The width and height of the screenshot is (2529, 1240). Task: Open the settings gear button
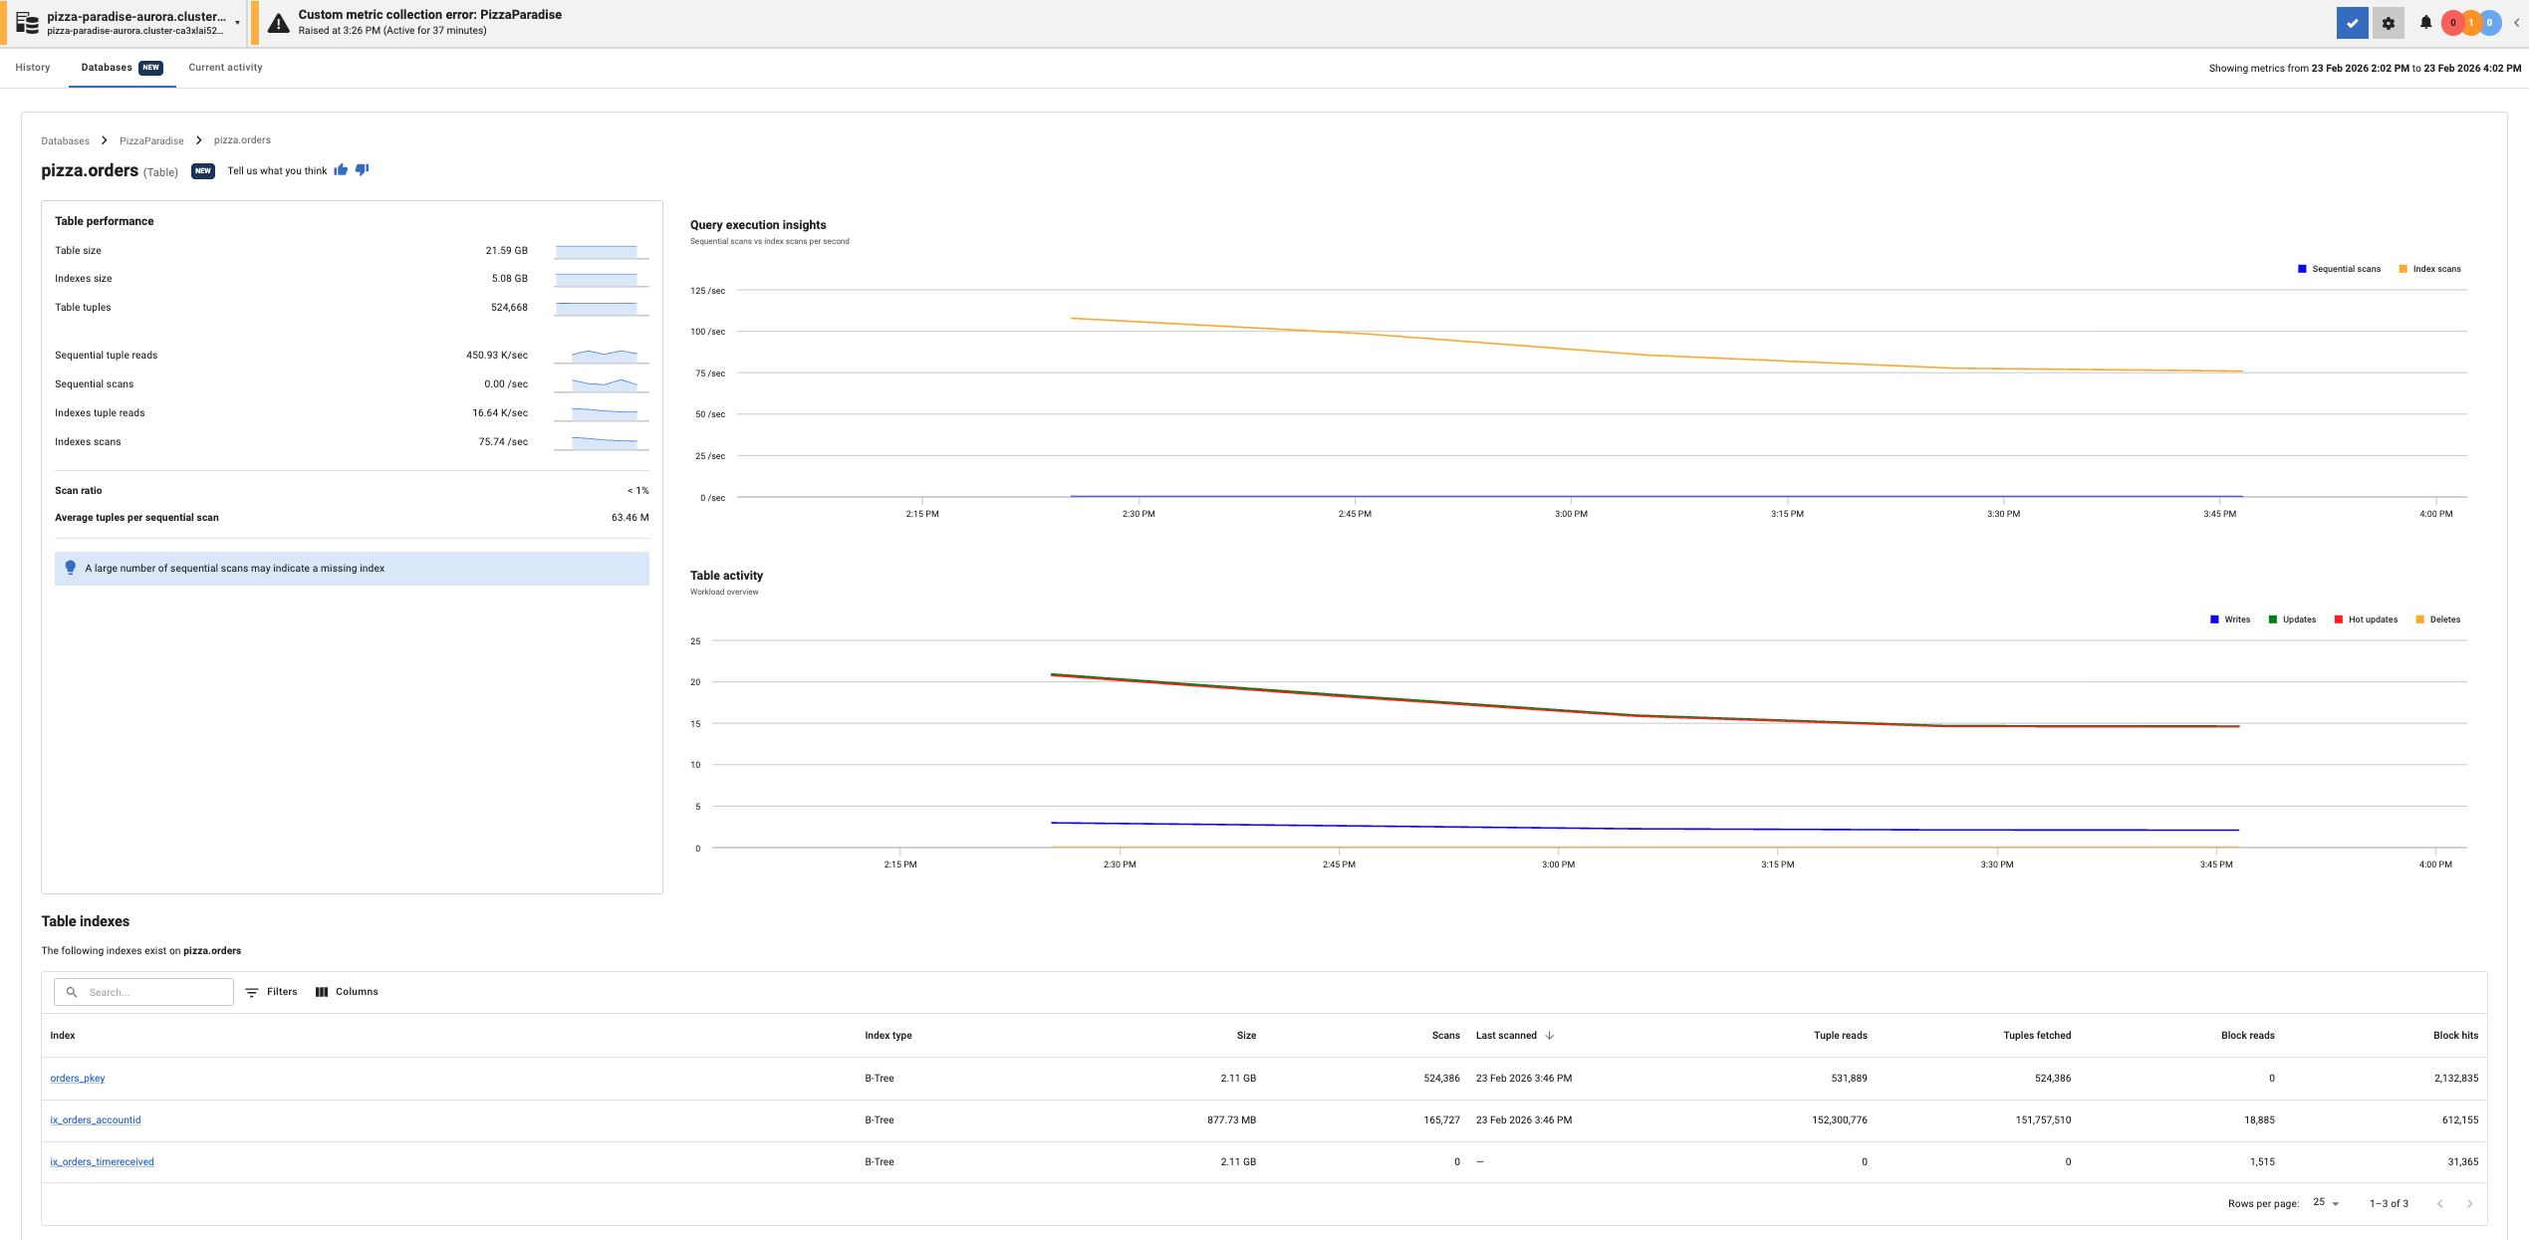(x=2388, y=23)
